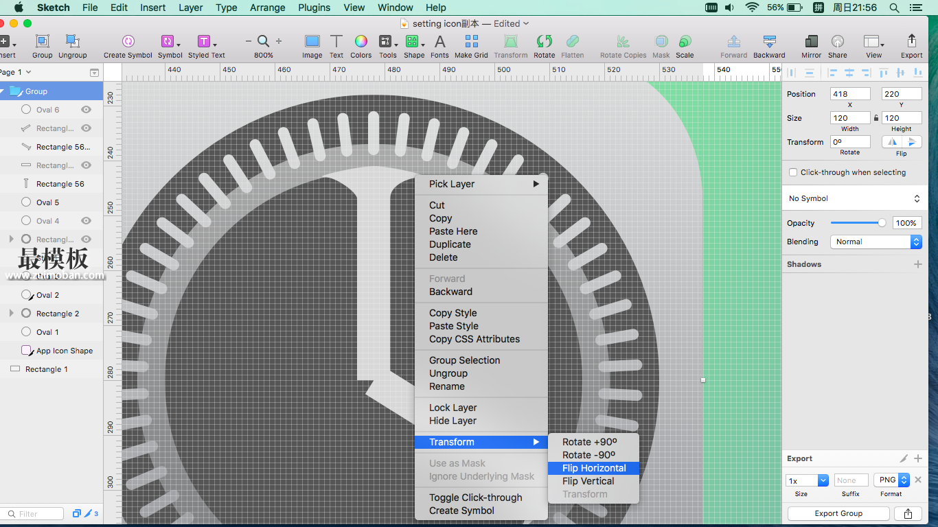Viewport: 938px width, 527px height.
Task: Expand the Rectangle 2 layer group
Action: pyautogui.click(x=11, y=314)
